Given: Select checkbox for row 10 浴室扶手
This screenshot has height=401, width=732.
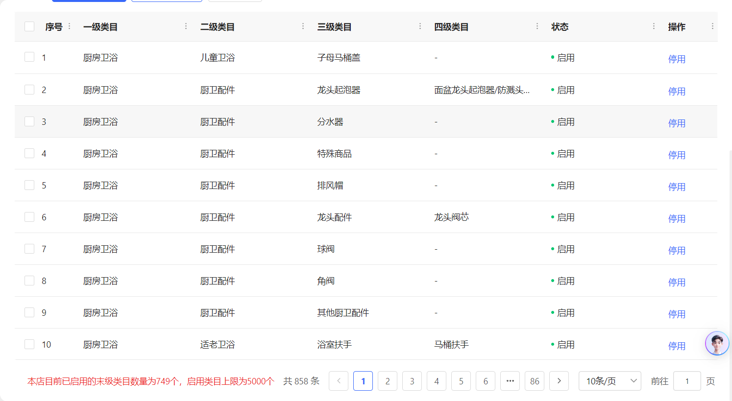Looking at the screenshot, I should (29, 344).
